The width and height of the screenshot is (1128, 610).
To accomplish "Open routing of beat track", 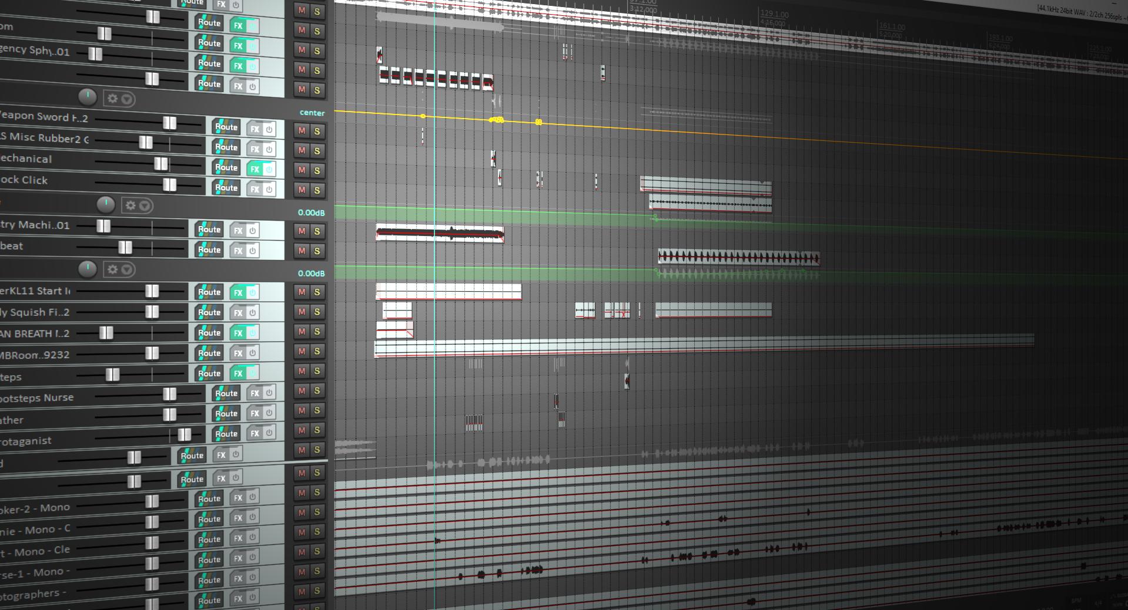I will [209, 250].
